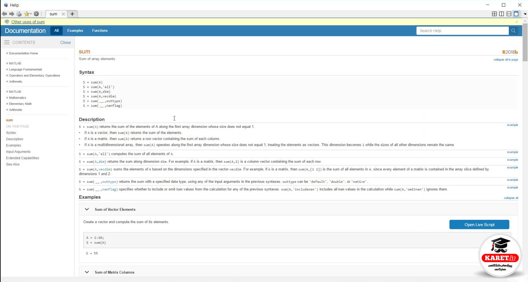The image size is (528, 282).
Task: Select the Examples filter tab
Action: [x=75, y=30]
